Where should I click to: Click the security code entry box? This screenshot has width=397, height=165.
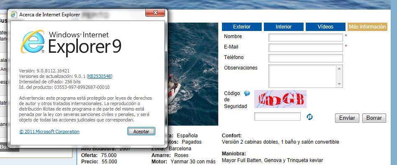[x=277, y=116]
